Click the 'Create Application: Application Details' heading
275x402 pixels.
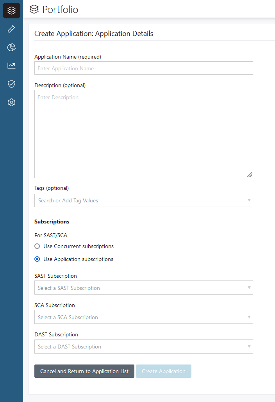pos(94,34)
